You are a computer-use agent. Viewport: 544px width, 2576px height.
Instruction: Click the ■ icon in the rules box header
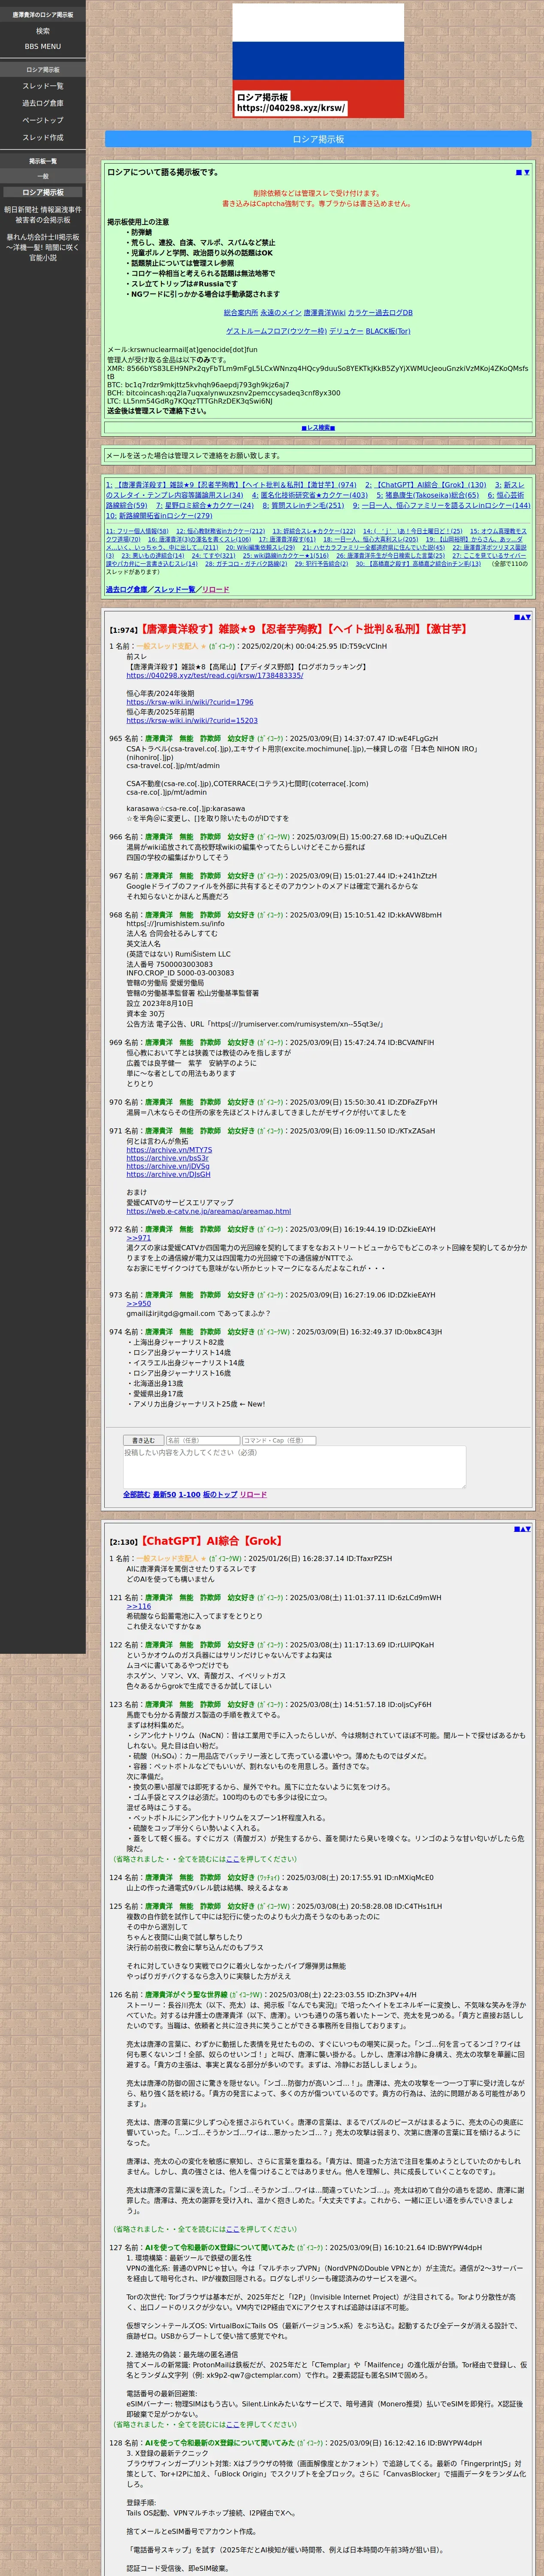click(x=519, y=173)
